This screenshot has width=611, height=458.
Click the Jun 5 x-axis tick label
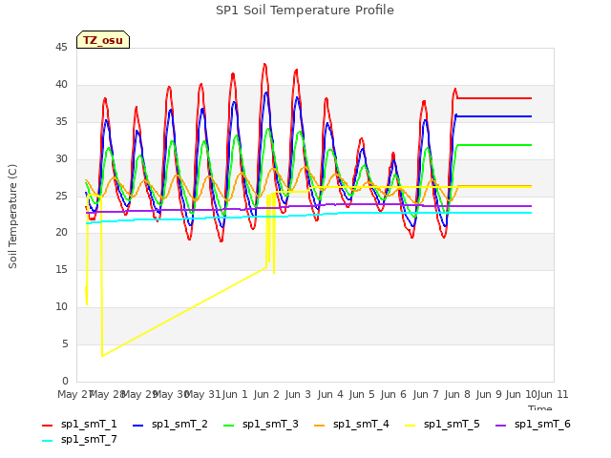tap(362, 394)
